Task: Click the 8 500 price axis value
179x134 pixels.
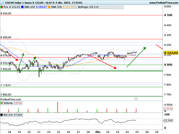Action: point(168,15)
